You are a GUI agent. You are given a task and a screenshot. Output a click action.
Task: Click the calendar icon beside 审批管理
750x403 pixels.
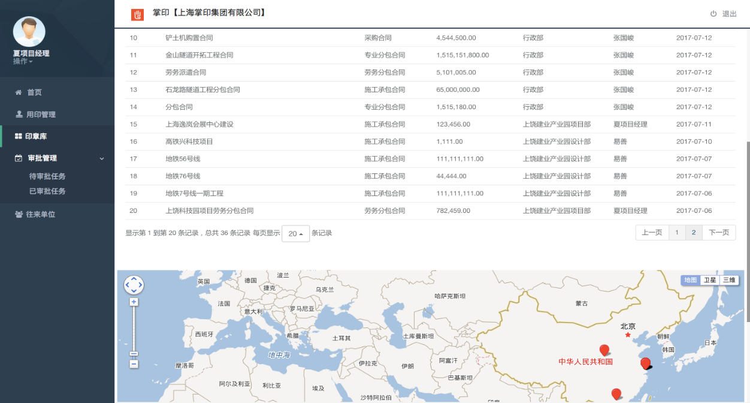click(19, 158)
